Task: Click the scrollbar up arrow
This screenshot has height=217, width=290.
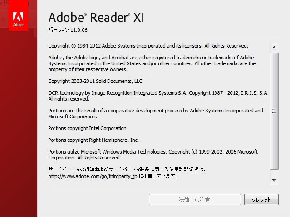Action: click(x=274, y=48)
